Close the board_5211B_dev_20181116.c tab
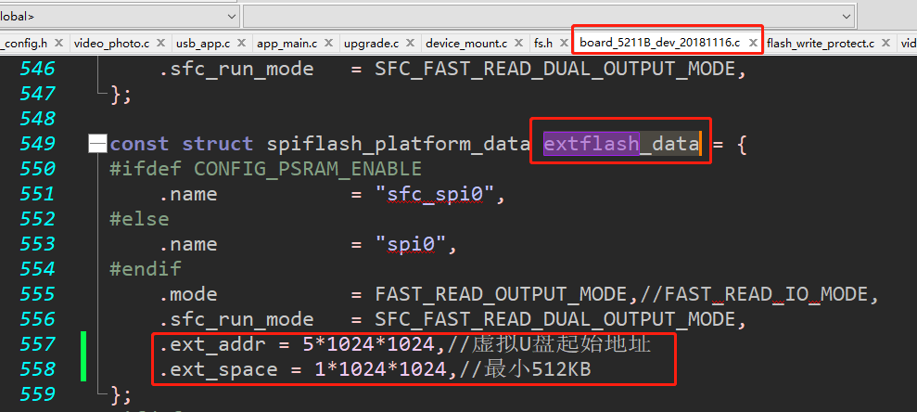Image resolution: width=917 pixels, height=412 pixels. click(x=753, y=43)
